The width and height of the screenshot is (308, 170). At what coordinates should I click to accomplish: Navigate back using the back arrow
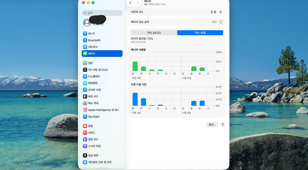pyautogui.click(x=130, y=3)
